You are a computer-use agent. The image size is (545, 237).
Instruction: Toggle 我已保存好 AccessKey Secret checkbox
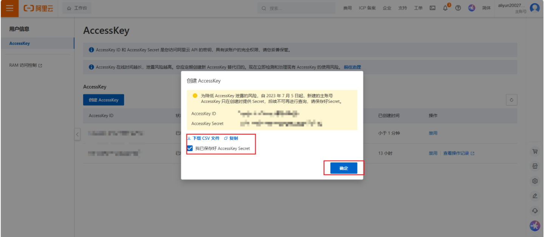[190, 148]
